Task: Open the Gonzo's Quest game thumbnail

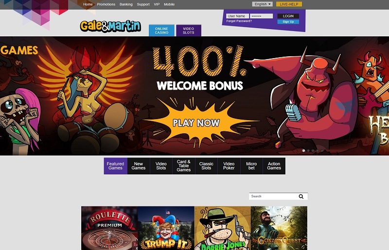Action: [279, 228]
